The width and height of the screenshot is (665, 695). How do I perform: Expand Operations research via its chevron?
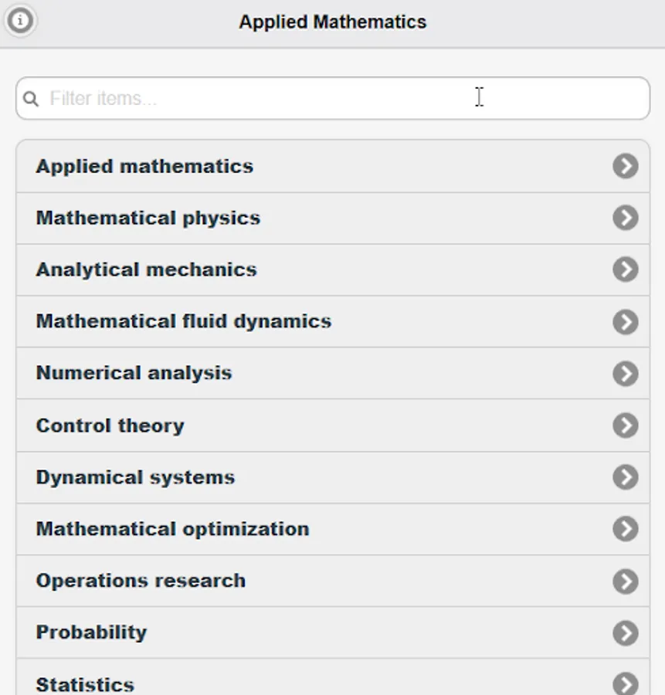[x=626, y=581]
